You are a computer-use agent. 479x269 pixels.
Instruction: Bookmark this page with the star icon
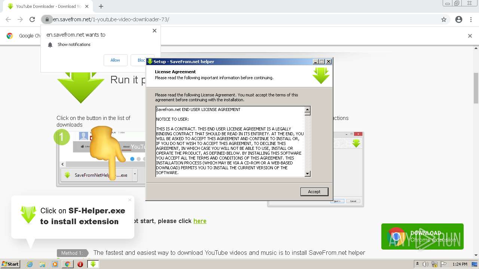point(444,19)
